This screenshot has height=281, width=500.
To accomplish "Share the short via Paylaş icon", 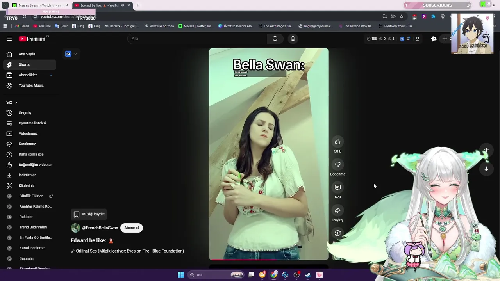I will point(338,210).
